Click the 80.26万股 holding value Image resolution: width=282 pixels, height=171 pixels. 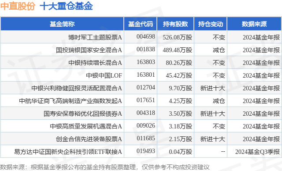pyautogui.click(x=179, y=63)
